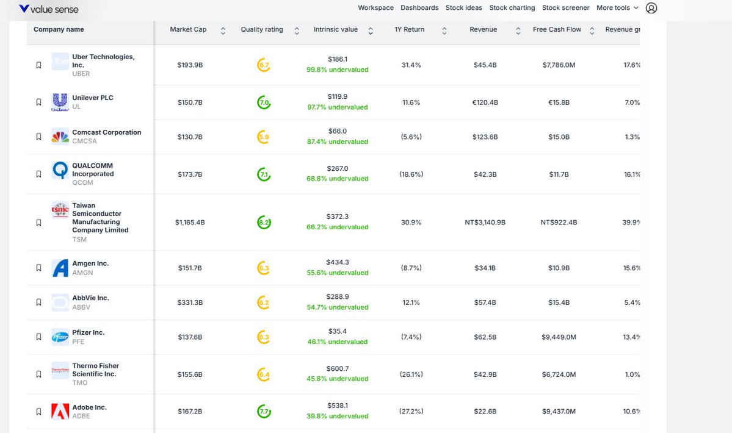Click QUALCOMM's 7.1 quality rating badge
The image size is (732, 433).
[264, 174]
